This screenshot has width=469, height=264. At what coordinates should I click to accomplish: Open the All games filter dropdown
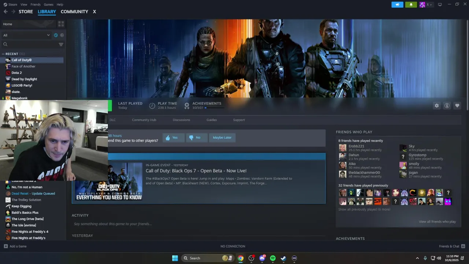tap(26, 35)
